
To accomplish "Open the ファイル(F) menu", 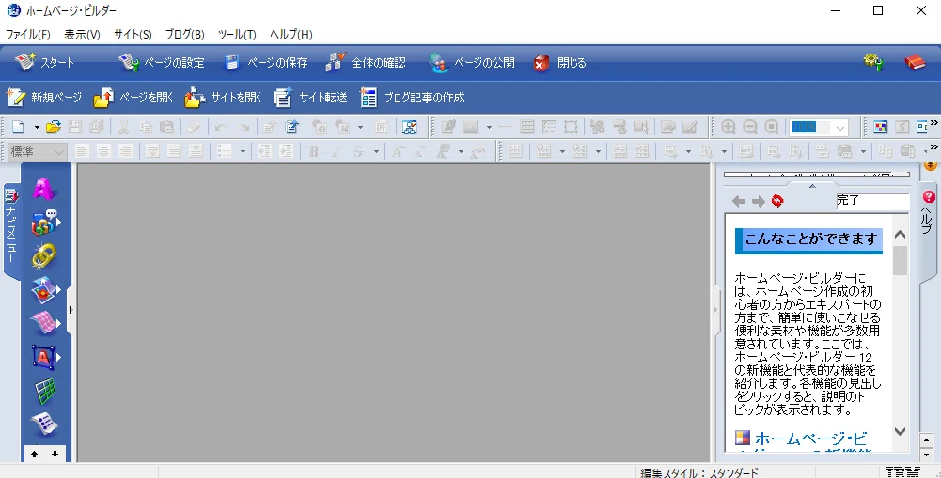I will tap(27, 34).
